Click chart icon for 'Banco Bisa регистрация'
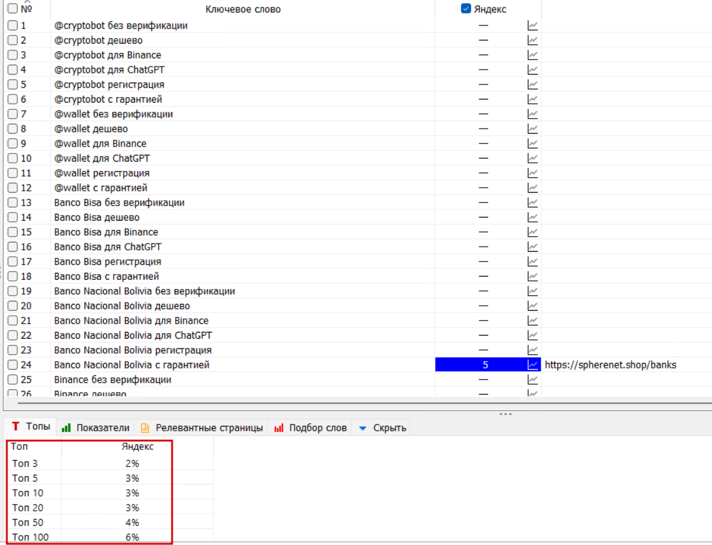712x545 pixels. 532,262
